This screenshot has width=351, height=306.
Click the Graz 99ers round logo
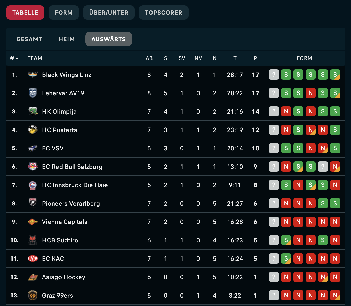pyautogui.click(x=33, y=295)
